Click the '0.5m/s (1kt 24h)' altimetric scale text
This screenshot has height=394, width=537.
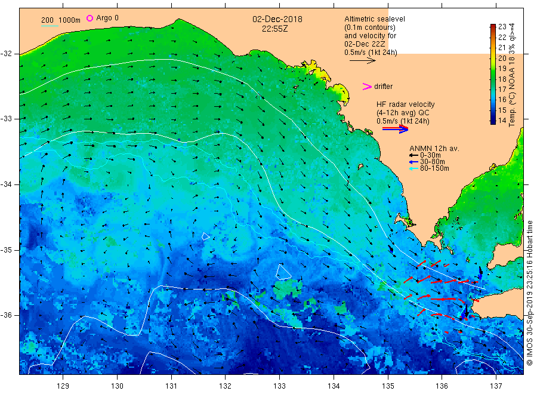tap(371, 53)
